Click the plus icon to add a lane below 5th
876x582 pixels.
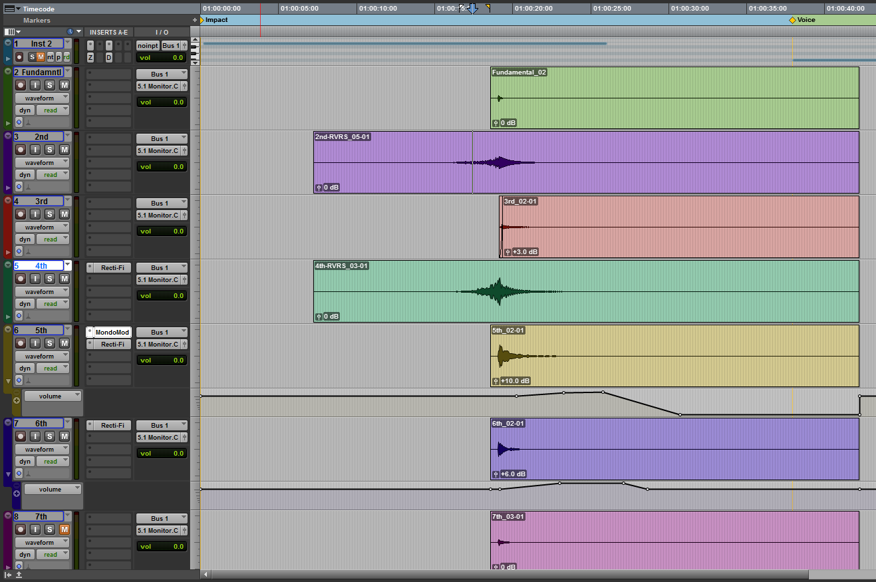17,401
